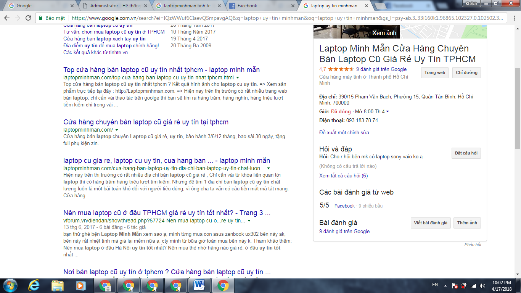The image size is (521, 293).
Task: Click the green padlock Bảo mật icon
Action: (x=40, y=18)
